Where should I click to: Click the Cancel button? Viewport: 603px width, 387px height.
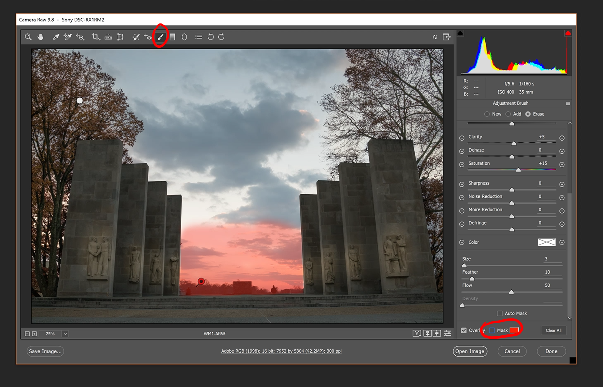point(512,351)
